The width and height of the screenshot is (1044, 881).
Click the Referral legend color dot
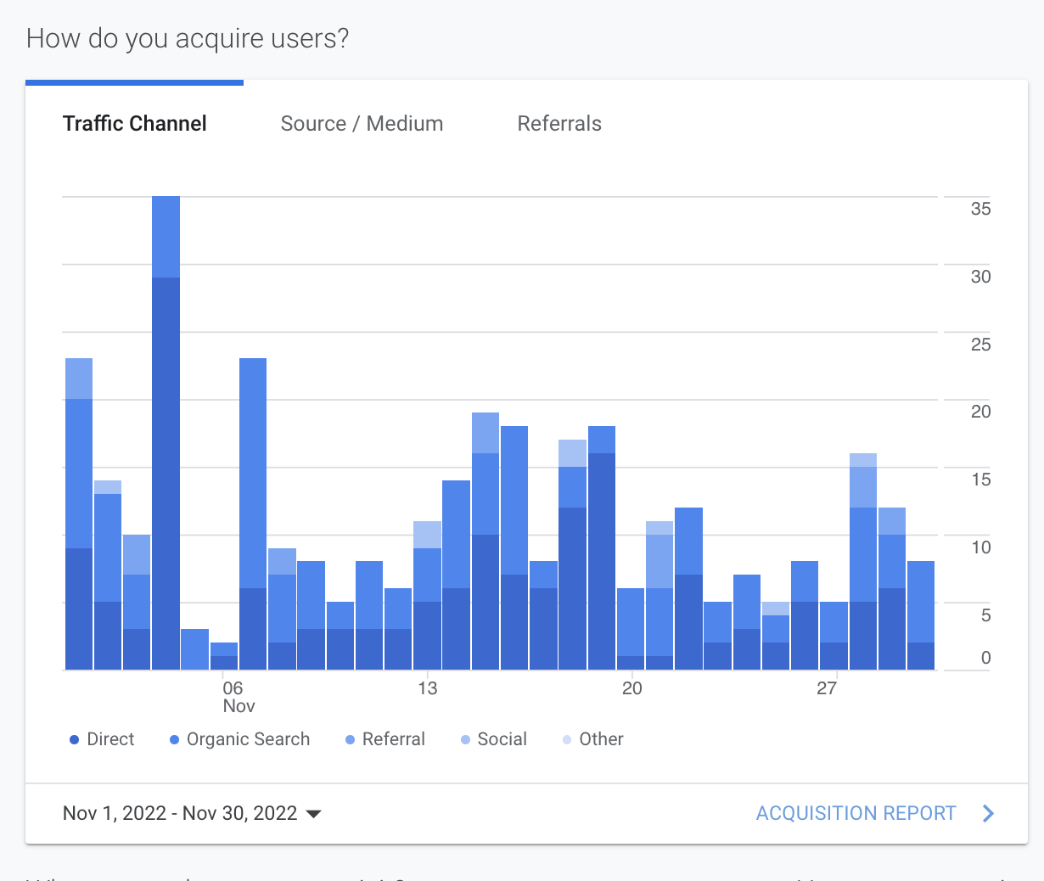point(350,740)
